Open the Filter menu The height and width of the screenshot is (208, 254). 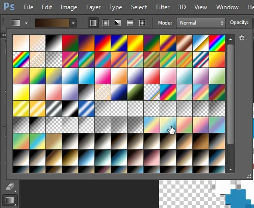point(163,7)
